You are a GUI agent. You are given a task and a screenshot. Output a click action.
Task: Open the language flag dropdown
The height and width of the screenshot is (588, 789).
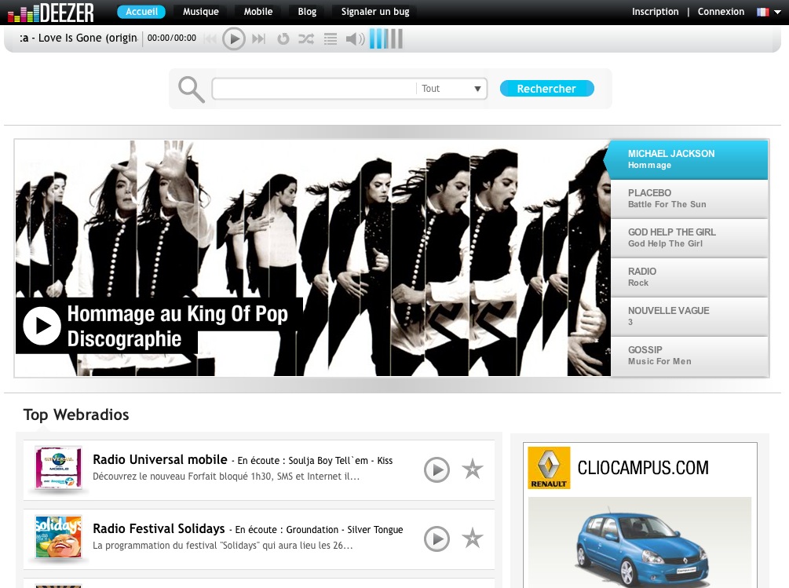tap(777, 12)
